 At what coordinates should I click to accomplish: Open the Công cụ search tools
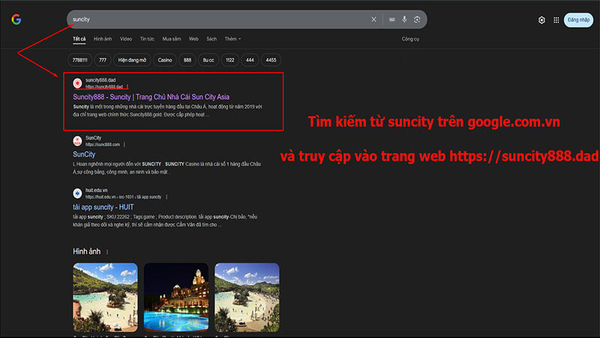pos(410,38)
